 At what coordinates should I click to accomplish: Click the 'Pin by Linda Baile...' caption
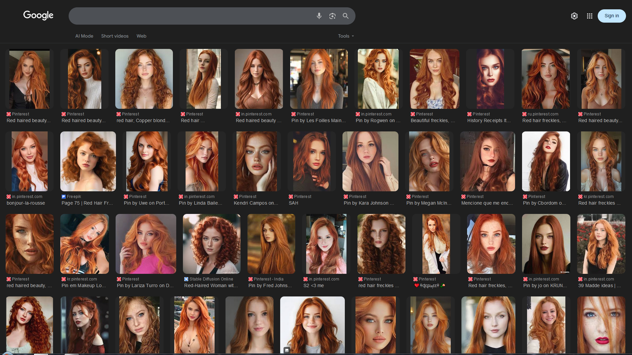tap(200, 203)
